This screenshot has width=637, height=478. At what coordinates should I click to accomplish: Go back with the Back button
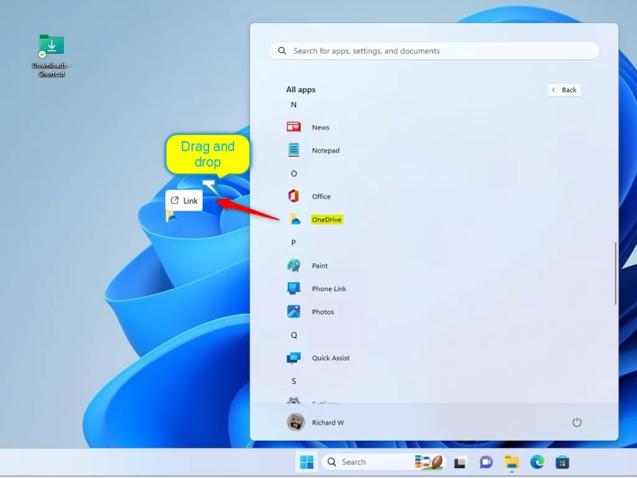click(564, 90)
